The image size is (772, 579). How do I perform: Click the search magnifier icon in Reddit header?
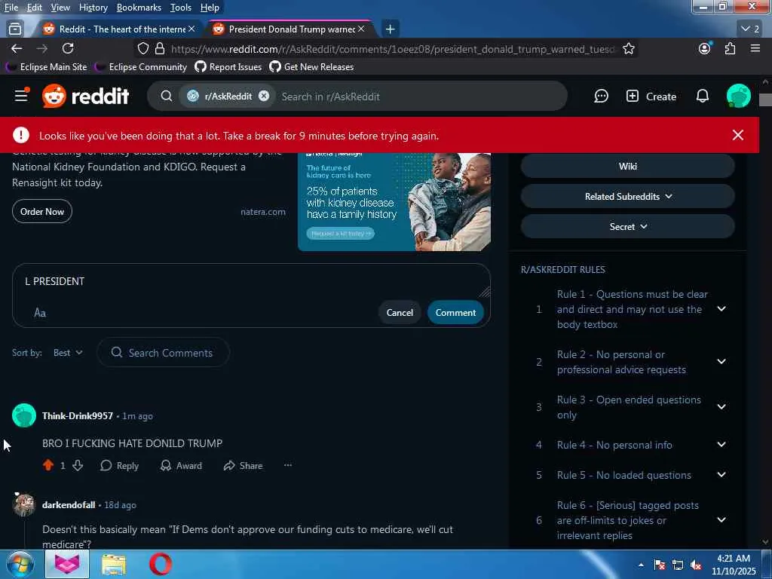[x=167, y=96]
